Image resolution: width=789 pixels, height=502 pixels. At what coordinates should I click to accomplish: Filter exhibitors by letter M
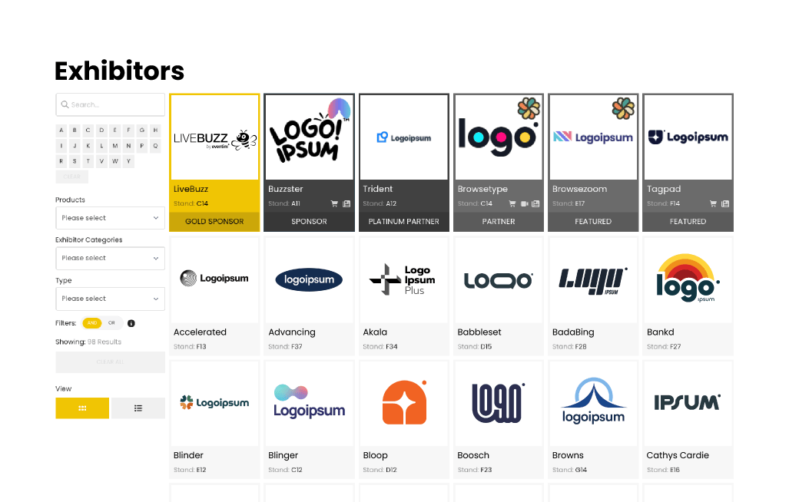[115, 146]
